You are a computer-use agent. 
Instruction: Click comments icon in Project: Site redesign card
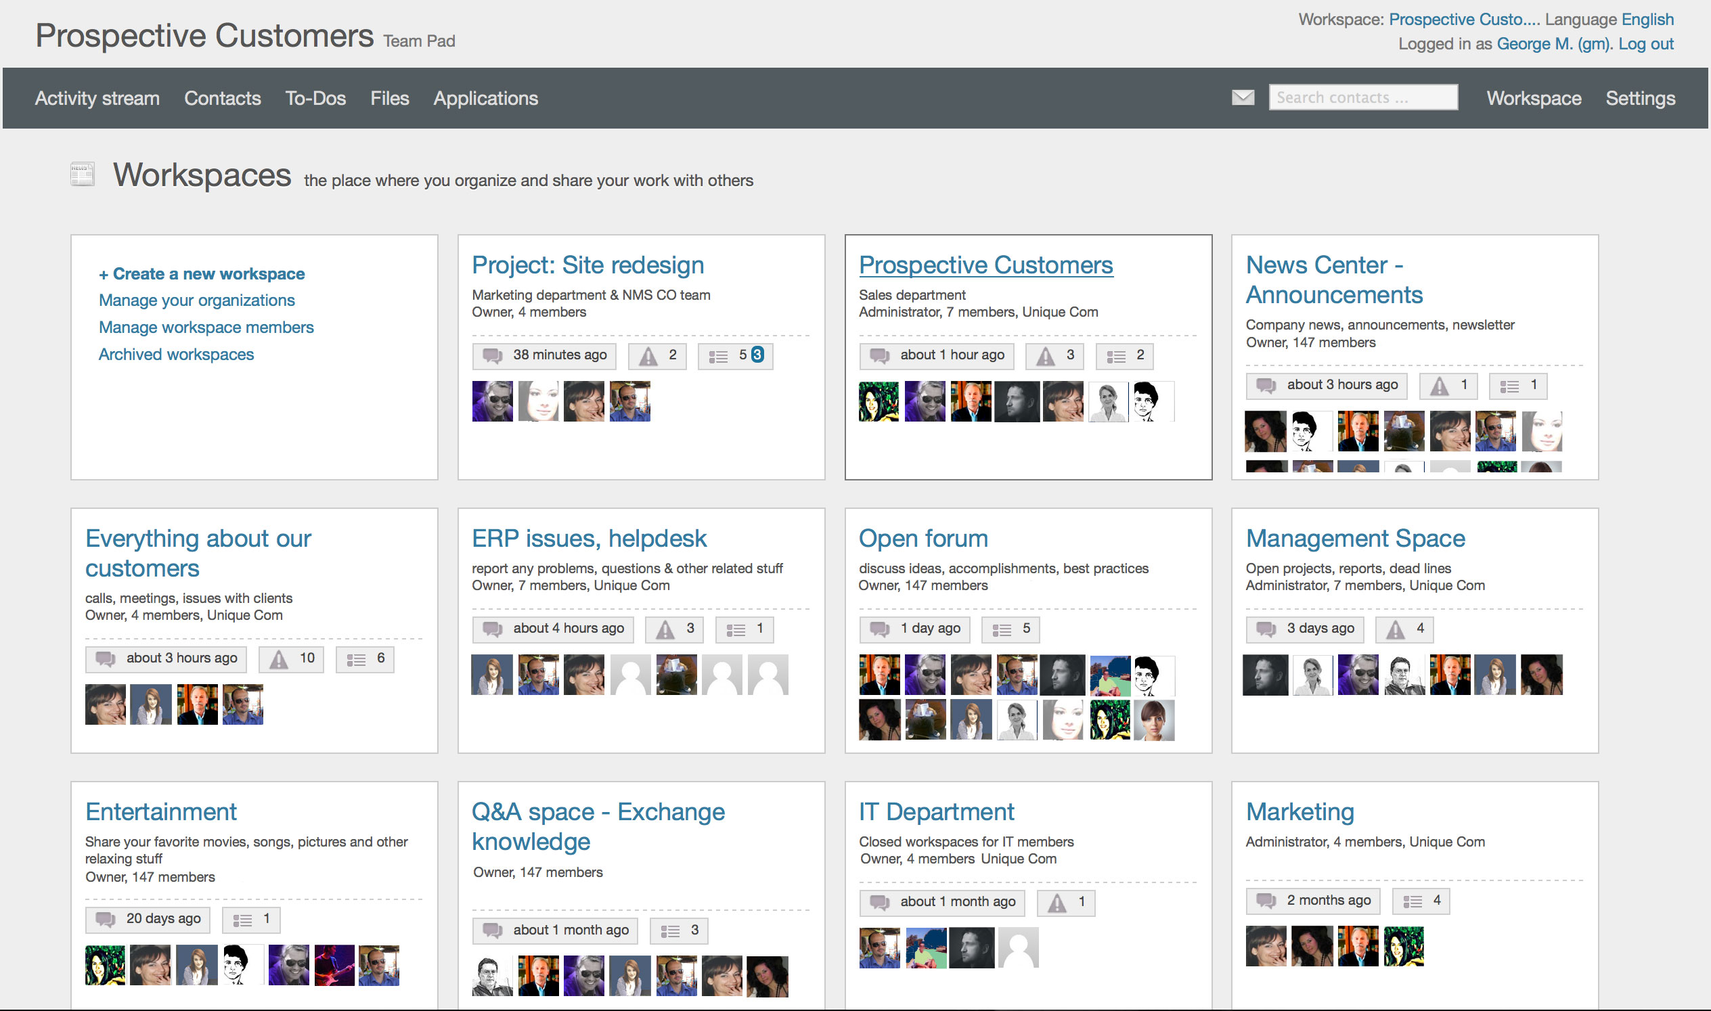492,356
